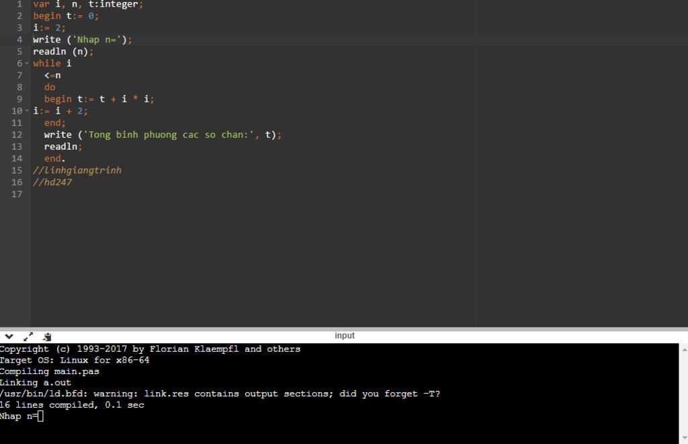Click line number 12 in the gutter
688x444 pixels.
17,135
